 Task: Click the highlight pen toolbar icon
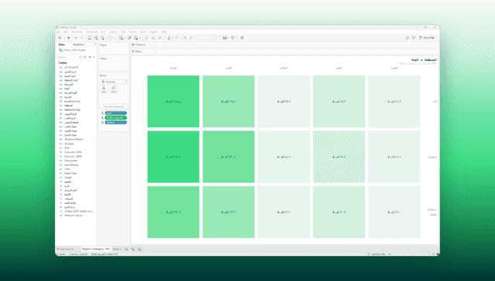coord(169,38)
